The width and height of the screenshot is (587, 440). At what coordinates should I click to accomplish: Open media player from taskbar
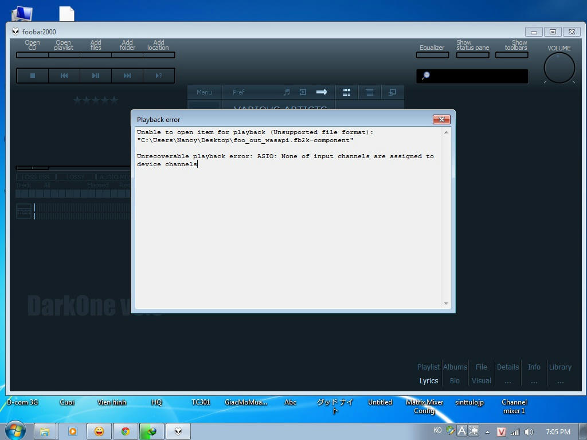(x=72, y=432)
